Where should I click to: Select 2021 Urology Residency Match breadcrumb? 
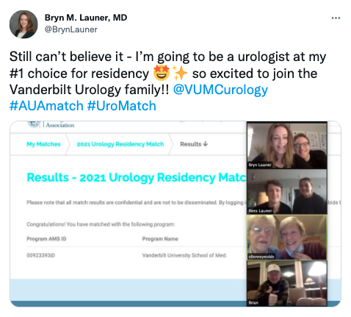(x=120, y=144)
